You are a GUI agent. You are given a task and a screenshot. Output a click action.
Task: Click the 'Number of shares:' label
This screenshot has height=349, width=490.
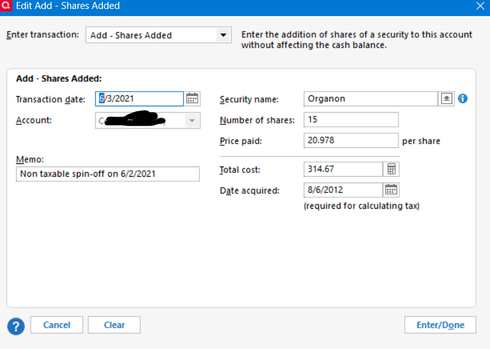click(x=257, y=120)
